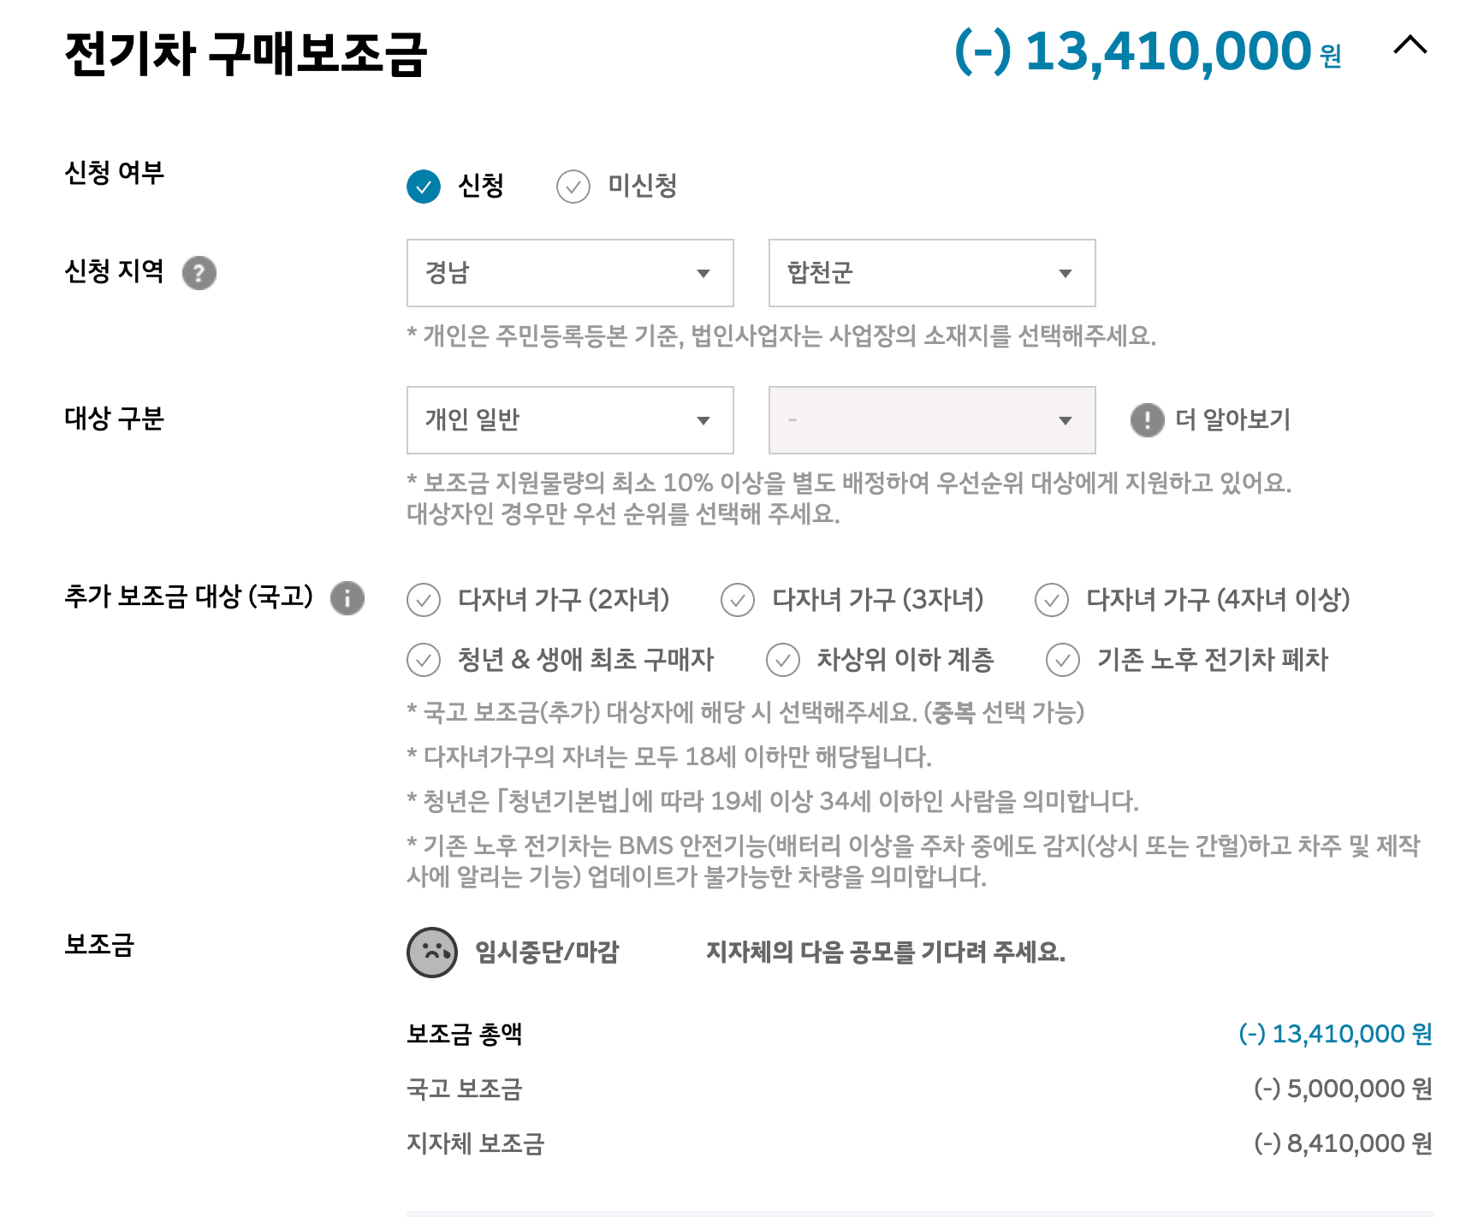Check 다자녀 가구 (3자녀) option
Image resolution: width=1484 pixels, height=1217 pixels.
point(739,601)
